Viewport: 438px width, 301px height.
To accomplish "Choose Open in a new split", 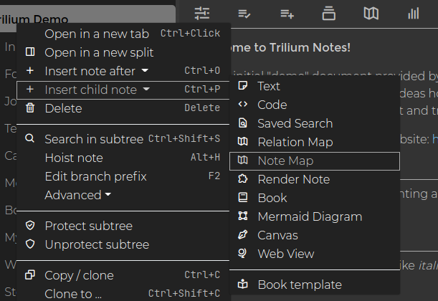I will (x=123, y=52).
